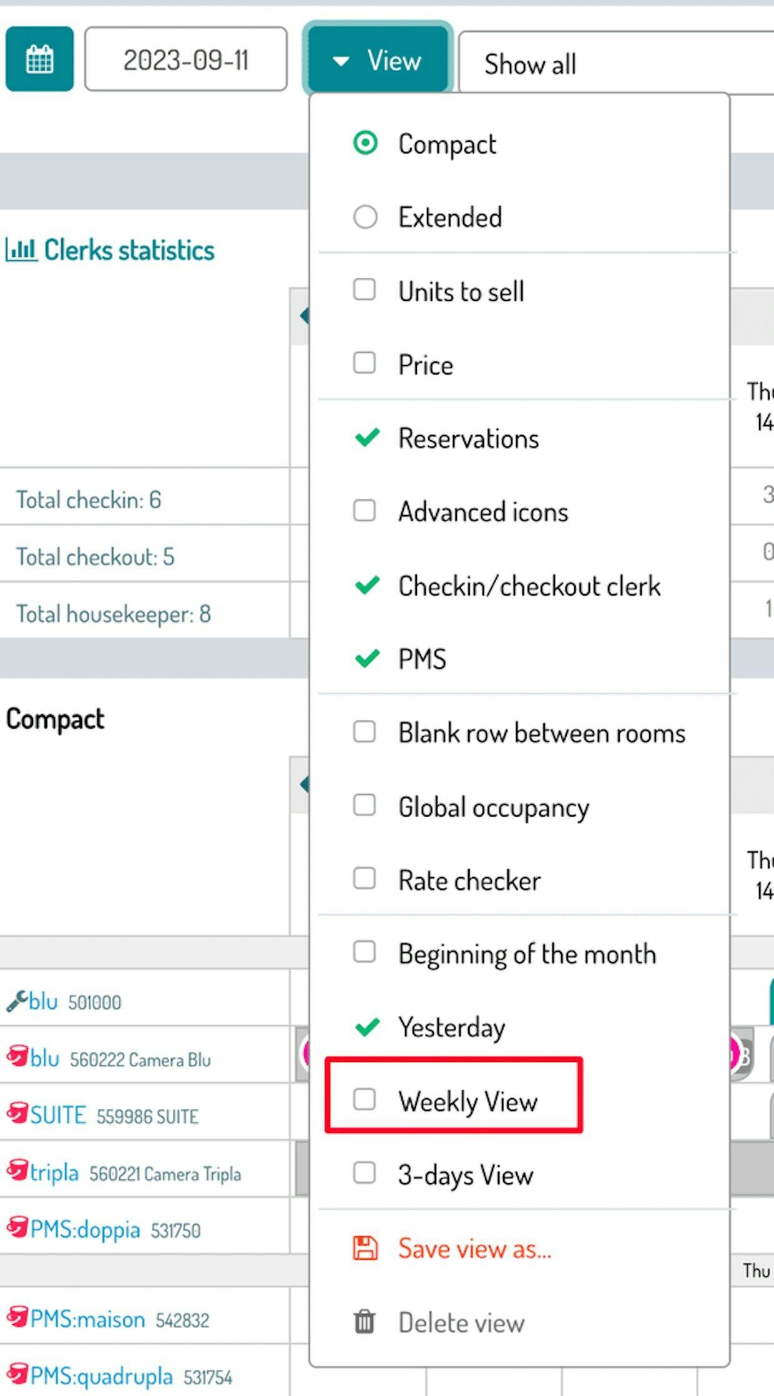Screen dimensions: 774x1396
Task: Click the teal calendar icon button
Action: [x=39, y=59]
